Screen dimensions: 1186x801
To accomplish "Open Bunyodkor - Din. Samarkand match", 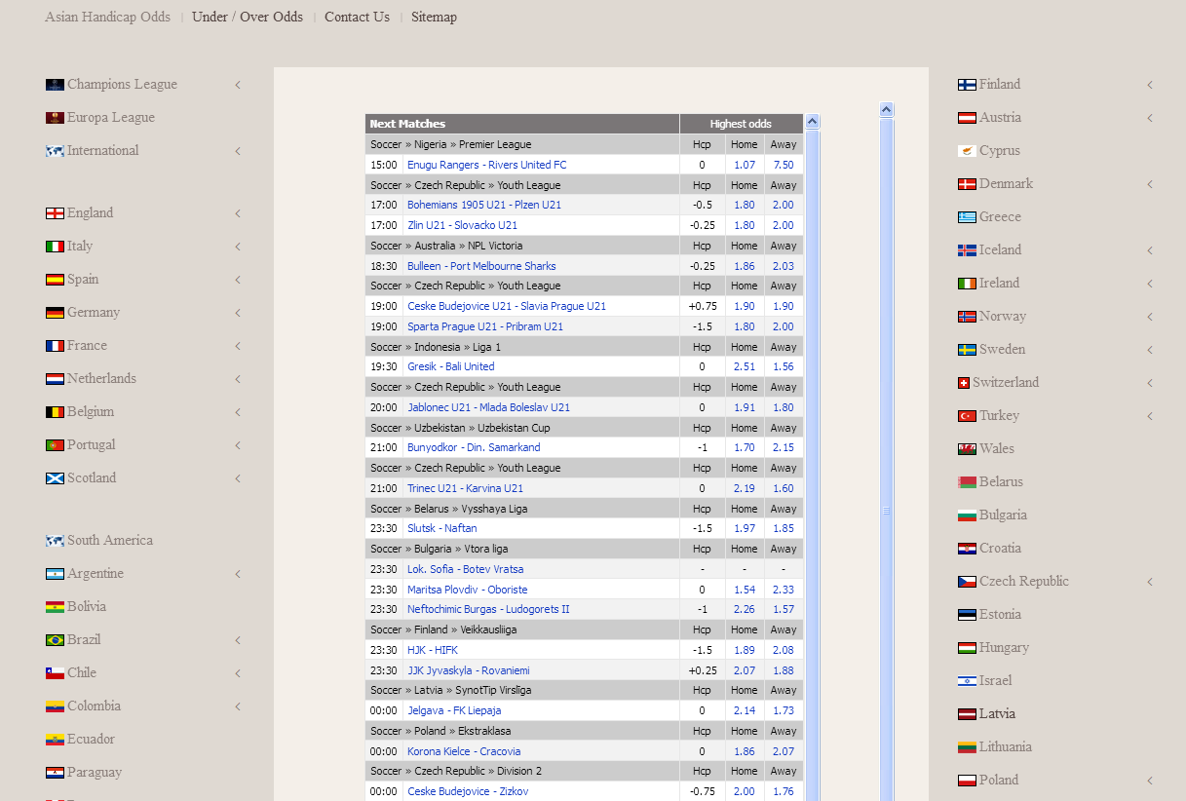I will coord(474,447).
